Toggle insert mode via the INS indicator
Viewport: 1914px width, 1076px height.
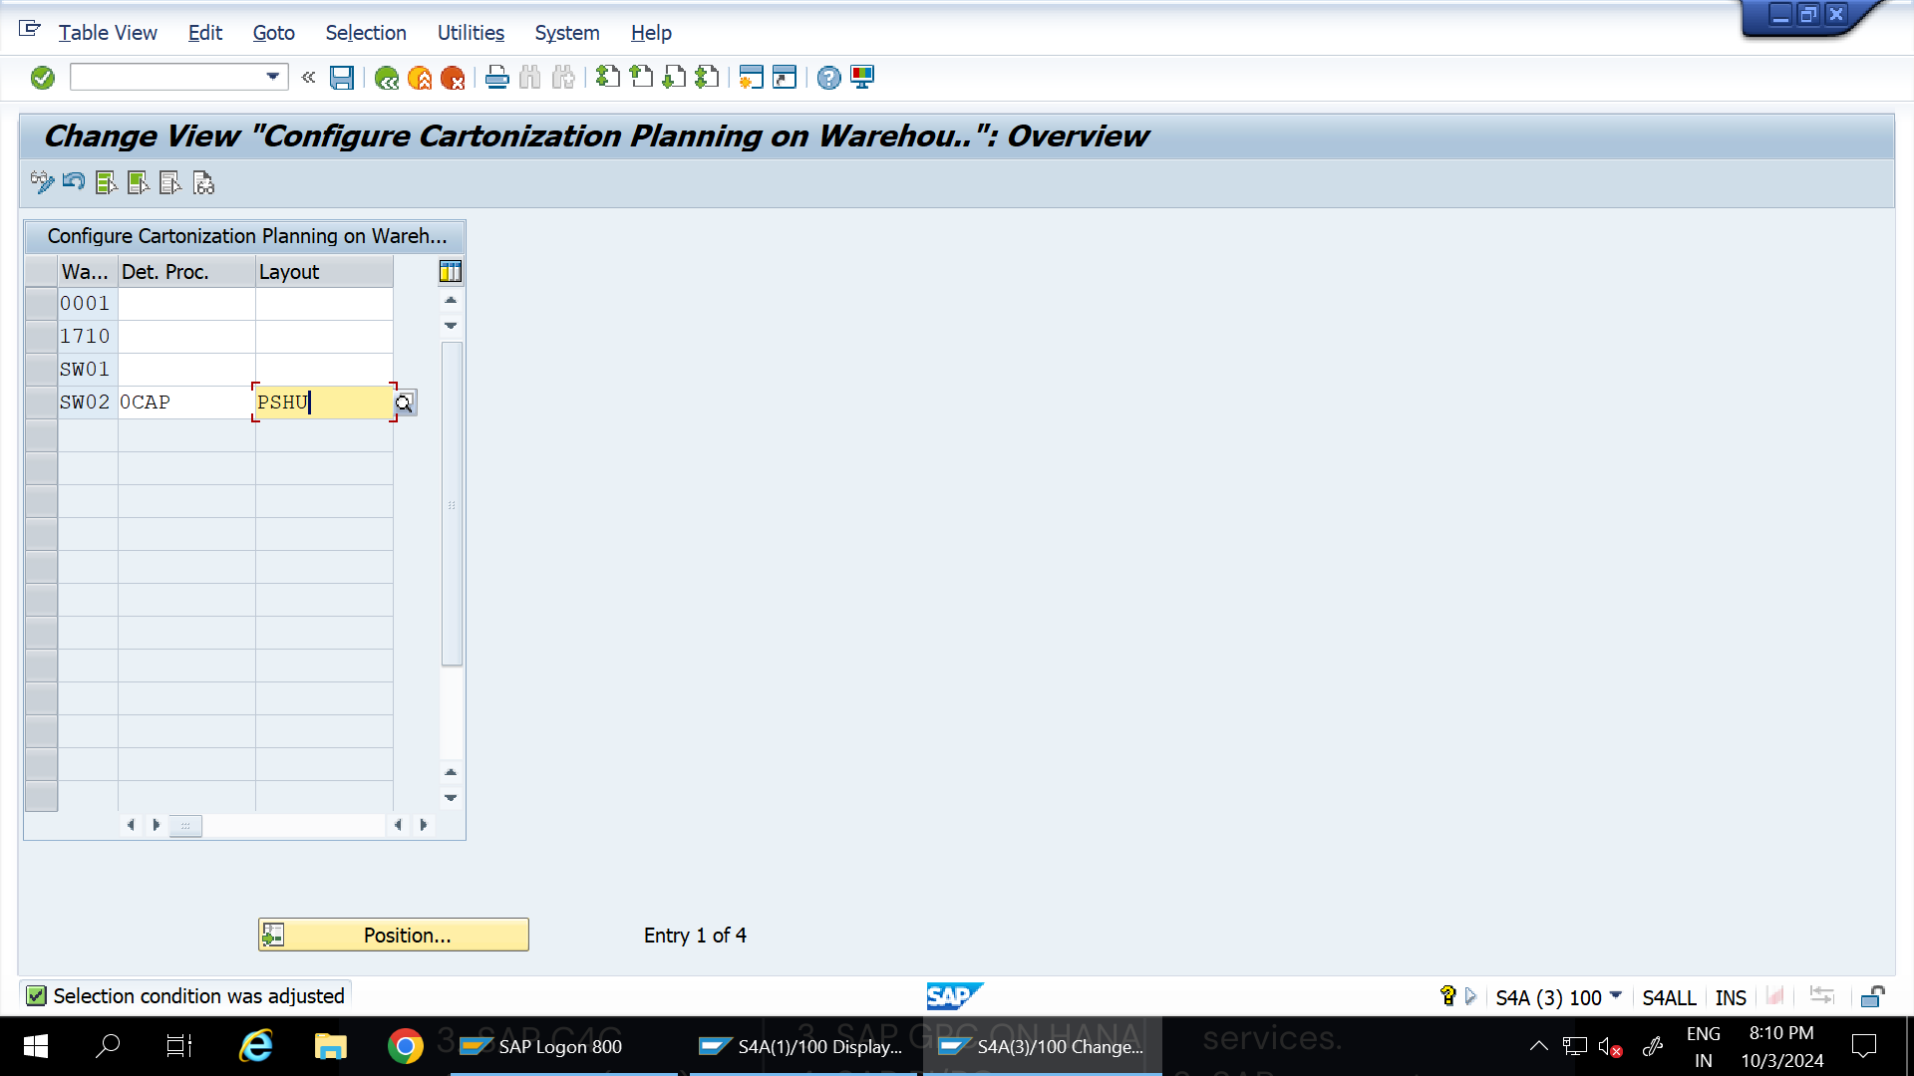click(1731, 996)
